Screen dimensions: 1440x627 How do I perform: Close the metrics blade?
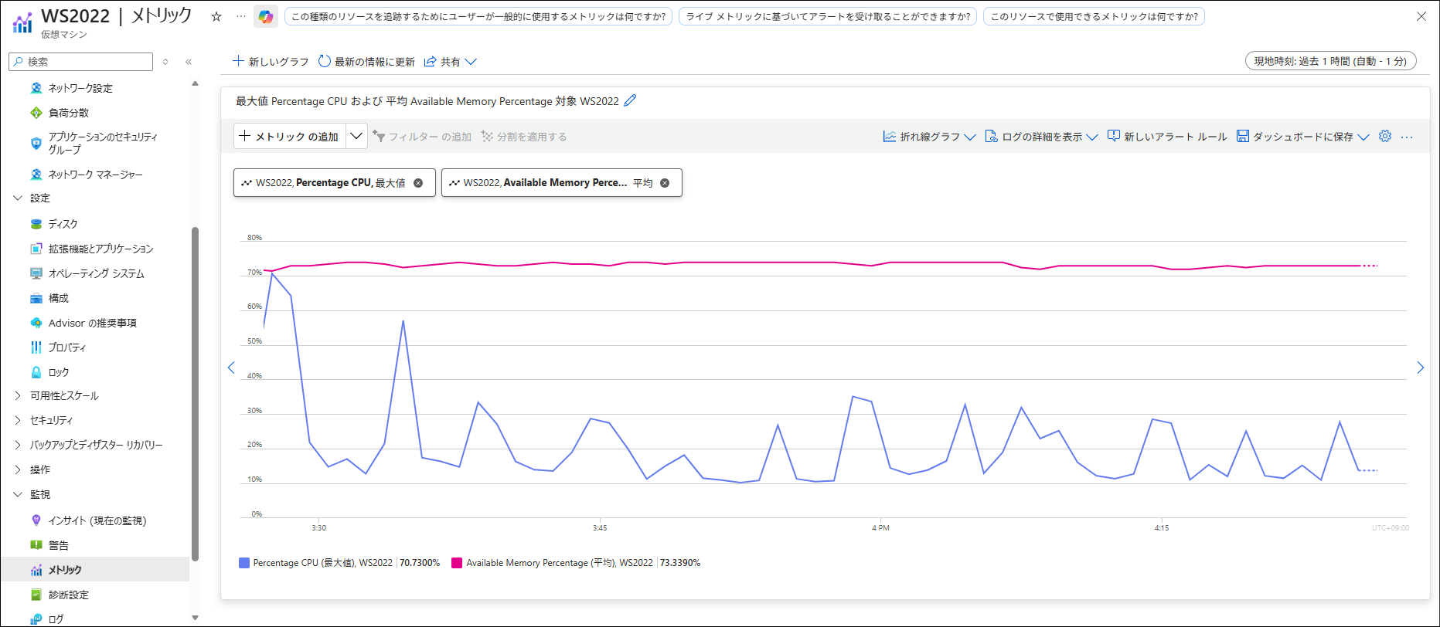(1421, 16)
